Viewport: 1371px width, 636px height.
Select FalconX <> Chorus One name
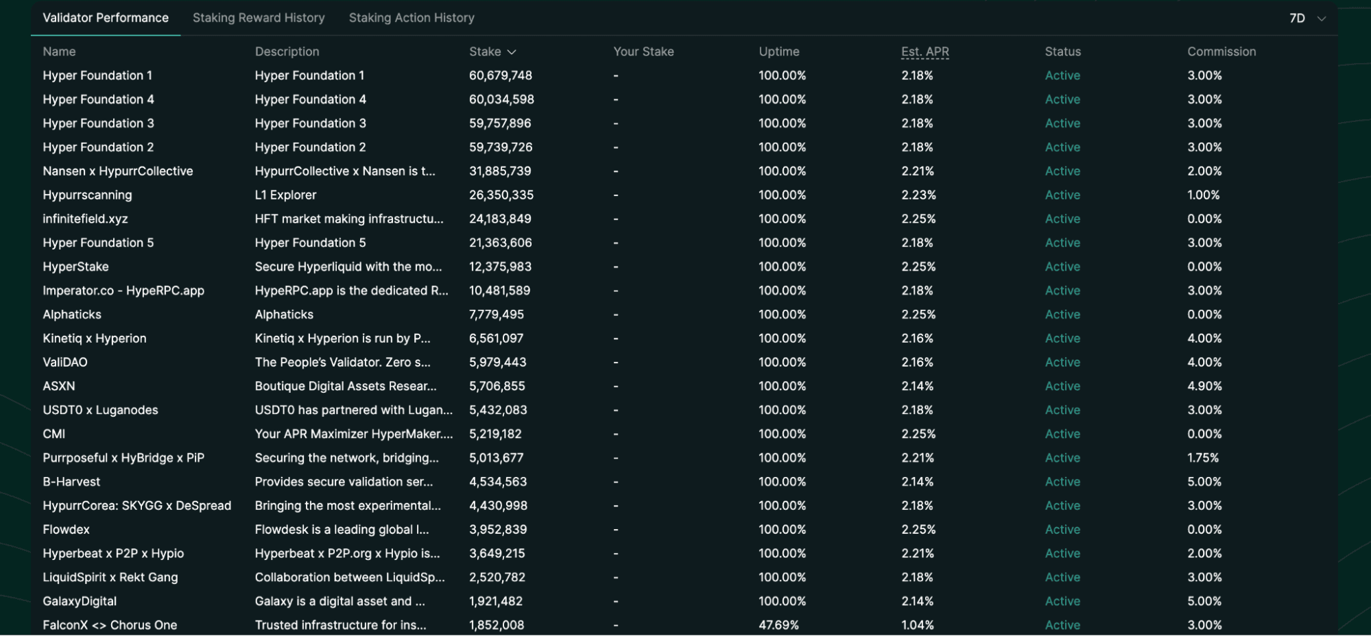[110, 625]
